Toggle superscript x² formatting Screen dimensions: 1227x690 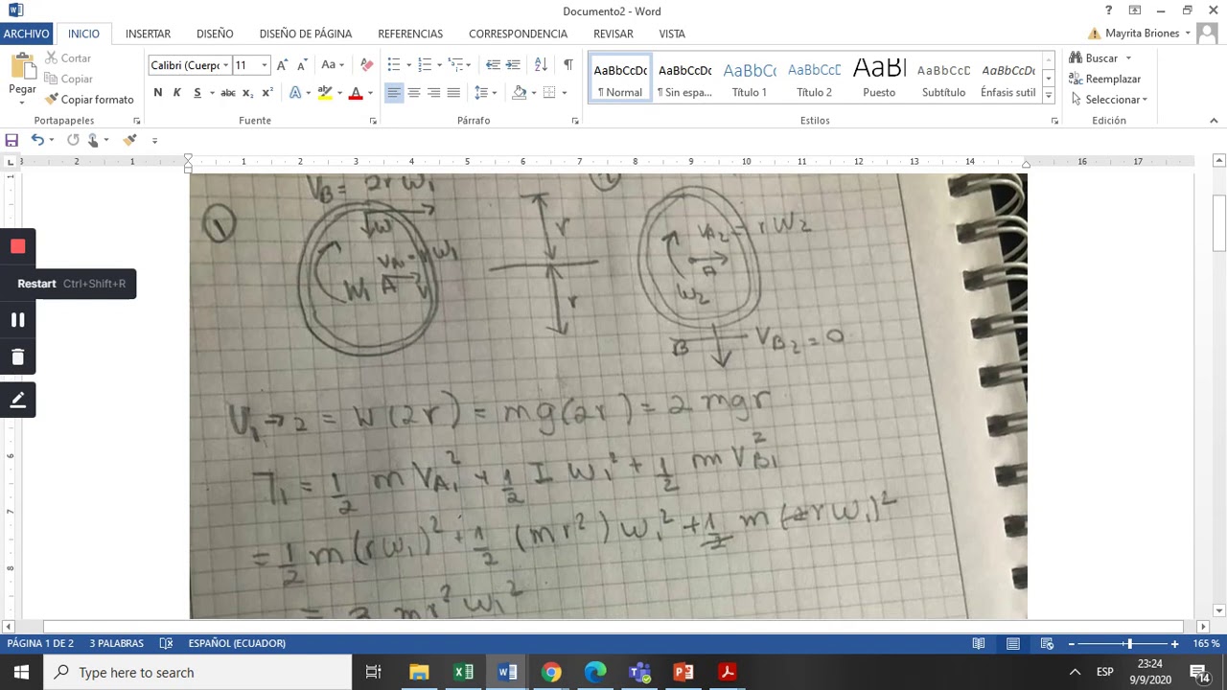[267, 93]
